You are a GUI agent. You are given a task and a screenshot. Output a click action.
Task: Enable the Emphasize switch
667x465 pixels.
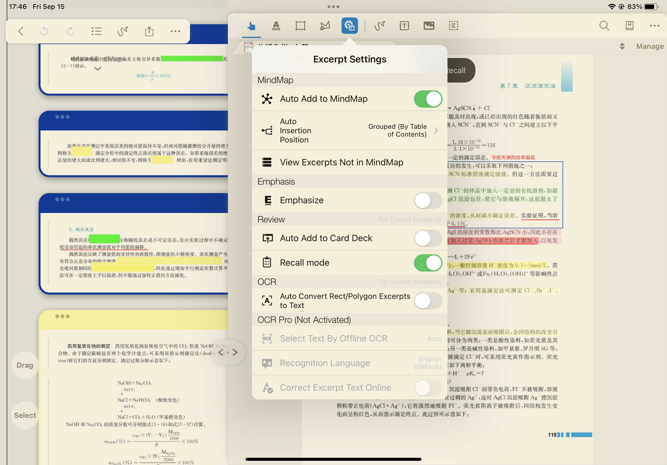[x=428, y=200]
